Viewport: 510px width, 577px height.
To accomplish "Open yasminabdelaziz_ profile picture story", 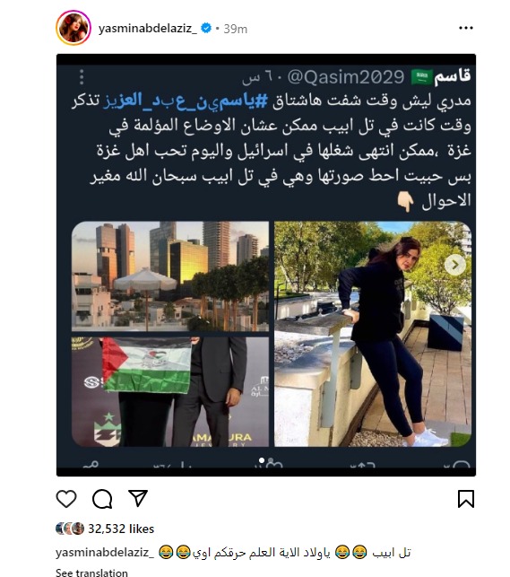I will (x=73, y=28).
